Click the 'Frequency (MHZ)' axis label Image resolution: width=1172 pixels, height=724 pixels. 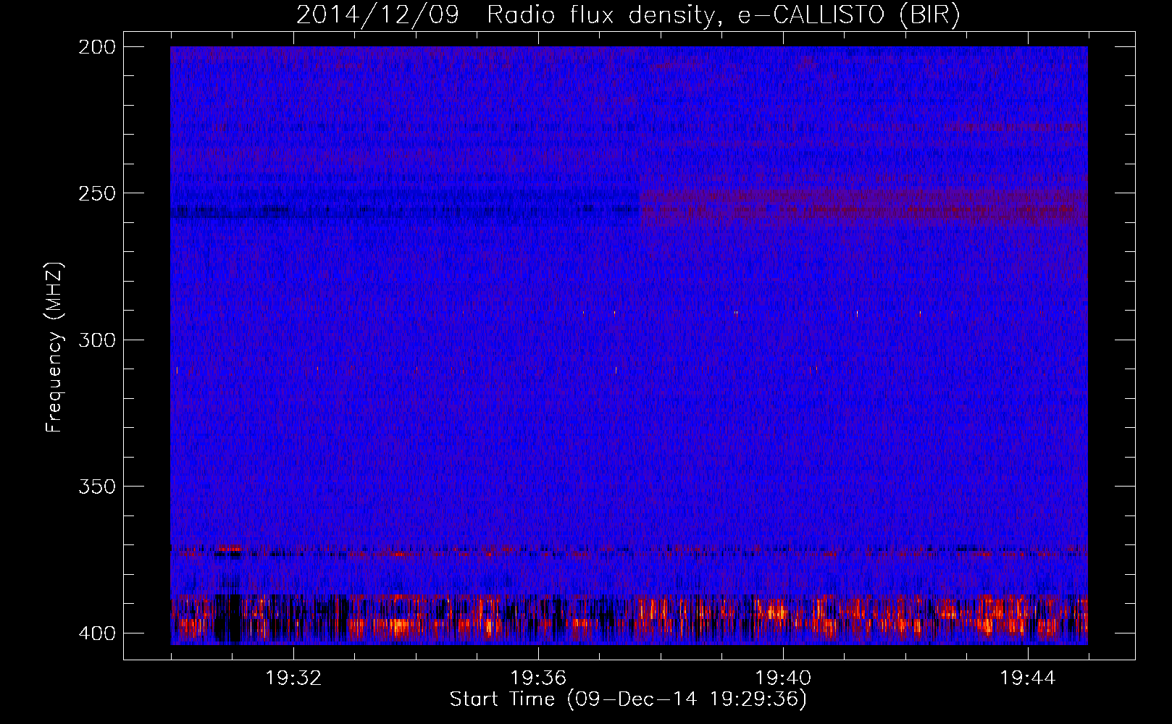[54, 348]
